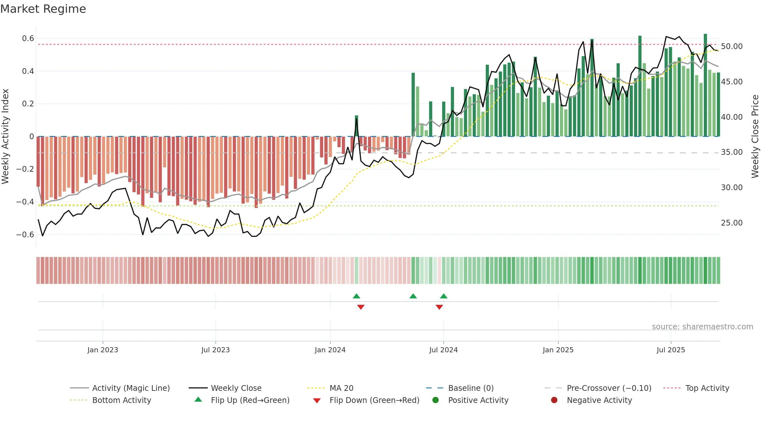Click the Weekly Close Price axis title
Image resolution: width=764 pixels, height=430 pixels.
[755, 136]
